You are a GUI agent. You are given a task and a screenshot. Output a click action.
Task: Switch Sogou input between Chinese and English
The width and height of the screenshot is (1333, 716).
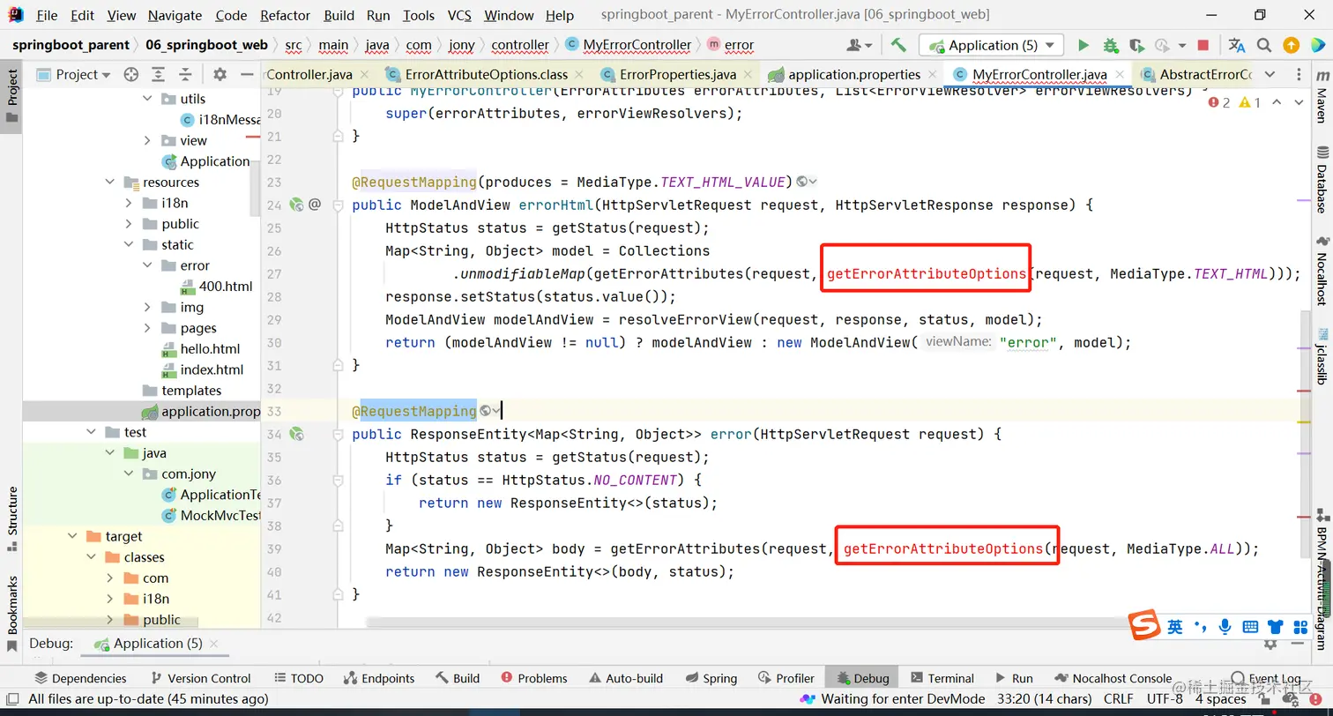coord(1175,627)
